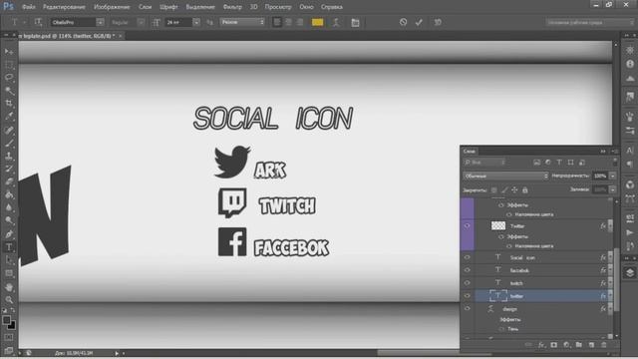
Task: Select the Magic Wand tool
Action: point(9,91)
